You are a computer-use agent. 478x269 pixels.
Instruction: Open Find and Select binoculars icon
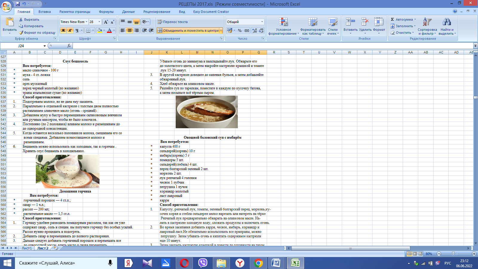point(447,22)
